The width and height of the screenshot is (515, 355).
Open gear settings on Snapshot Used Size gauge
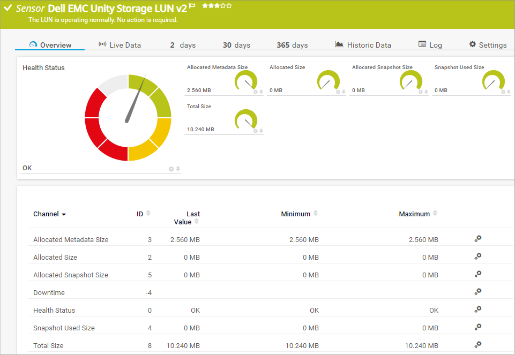pyautogui.click(x=503, y=92)
